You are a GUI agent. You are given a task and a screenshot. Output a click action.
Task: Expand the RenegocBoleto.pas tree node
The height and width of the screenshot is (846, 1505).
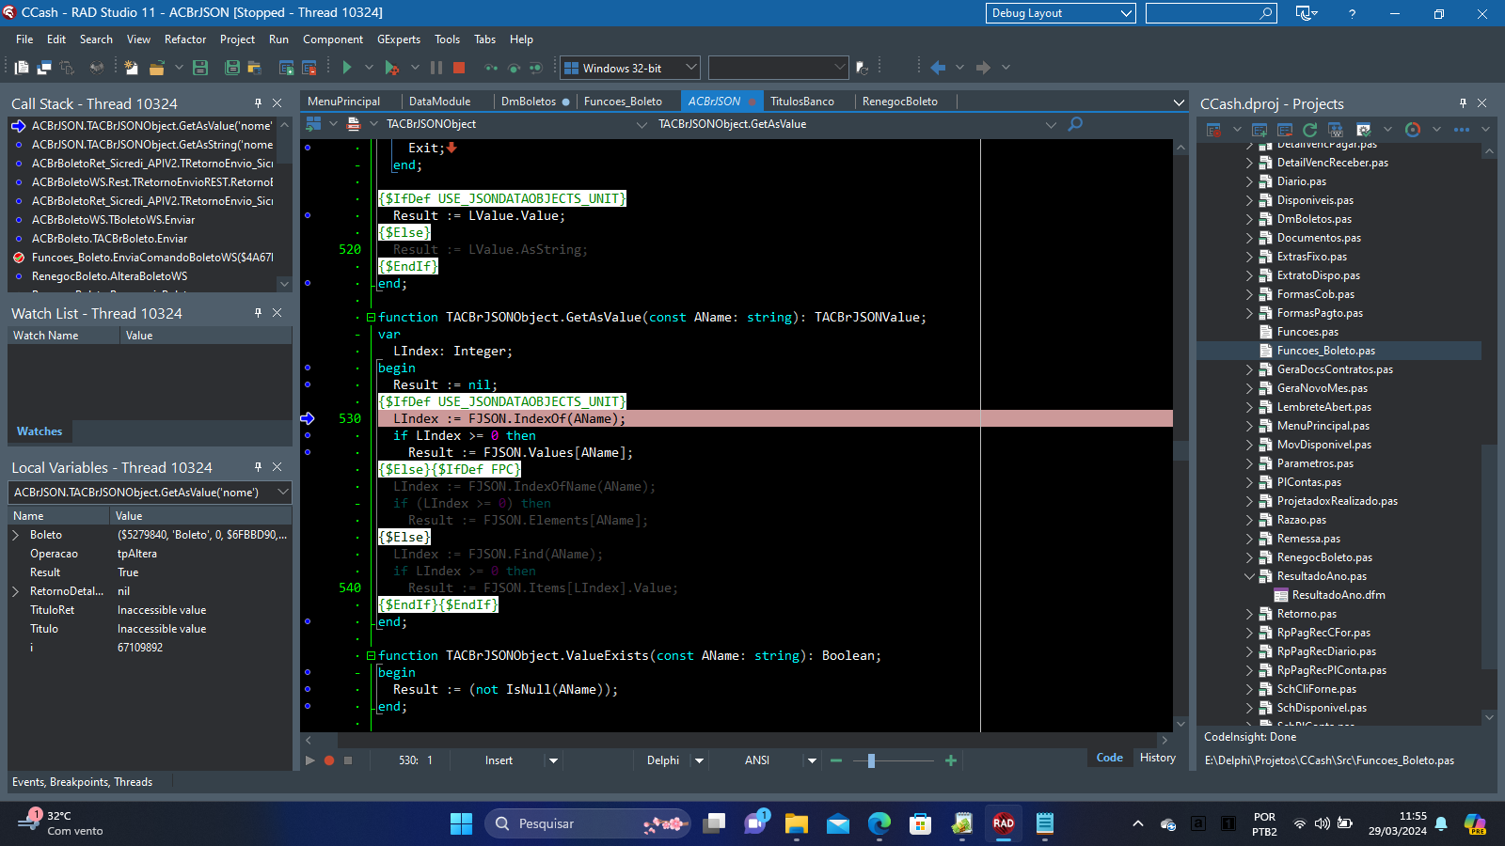[1250, 557]
